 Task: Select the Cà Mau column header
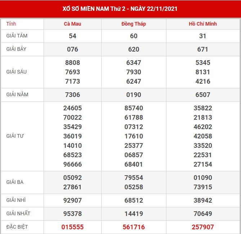[72, 24]
